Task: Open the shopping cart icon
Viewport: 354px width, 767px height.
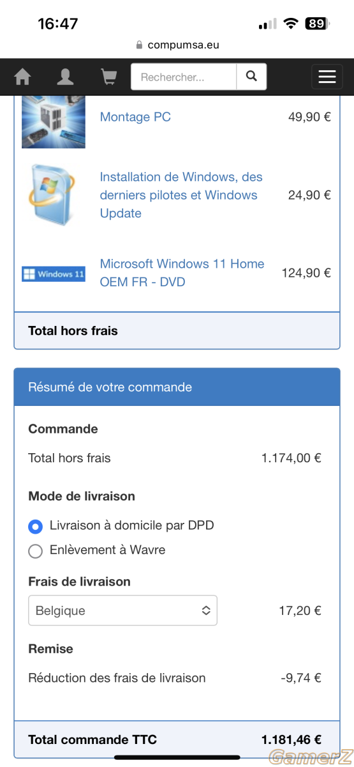Action: pos(108,77)
